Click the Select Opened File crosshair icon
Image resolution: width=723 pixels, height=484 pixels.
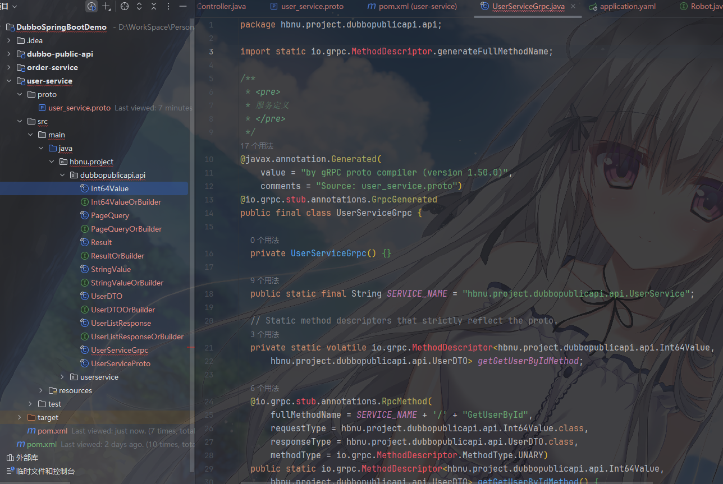[125, 7]
